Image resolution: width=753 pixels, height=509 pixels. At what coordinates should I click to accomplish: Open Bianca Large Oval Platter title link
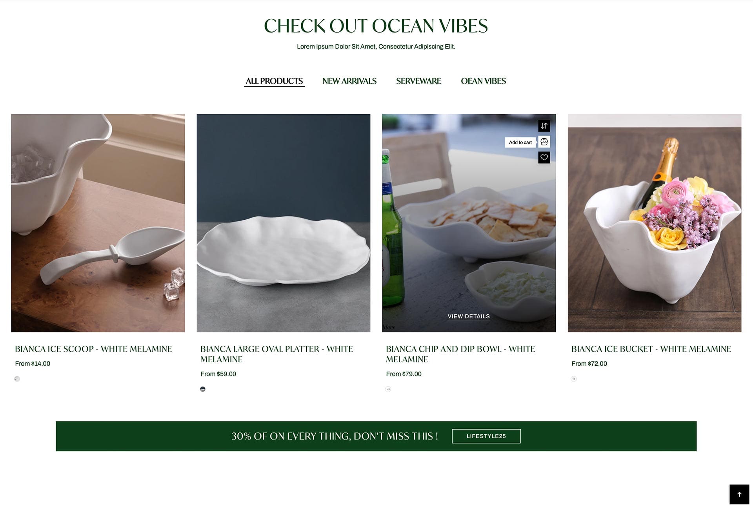pos(276,354)
